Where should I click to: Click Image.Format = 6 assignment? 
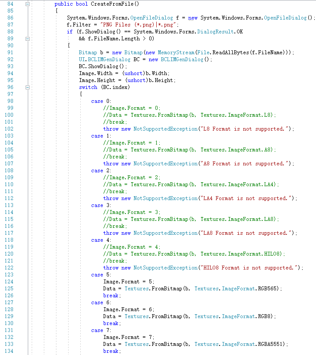[128, 309]
